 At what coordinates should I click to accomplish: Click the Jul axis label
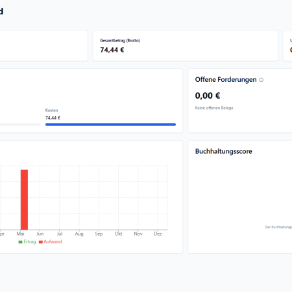[x=60, y=234]
